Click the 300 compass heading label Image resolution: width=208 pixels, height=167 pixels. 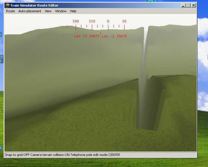tap(76, 21)
